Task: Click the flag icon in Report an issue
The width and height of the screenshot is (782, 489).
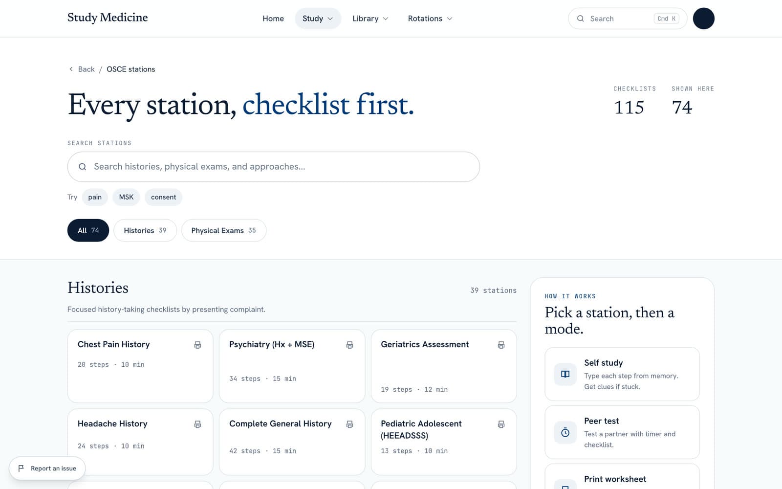Action: 21,468
